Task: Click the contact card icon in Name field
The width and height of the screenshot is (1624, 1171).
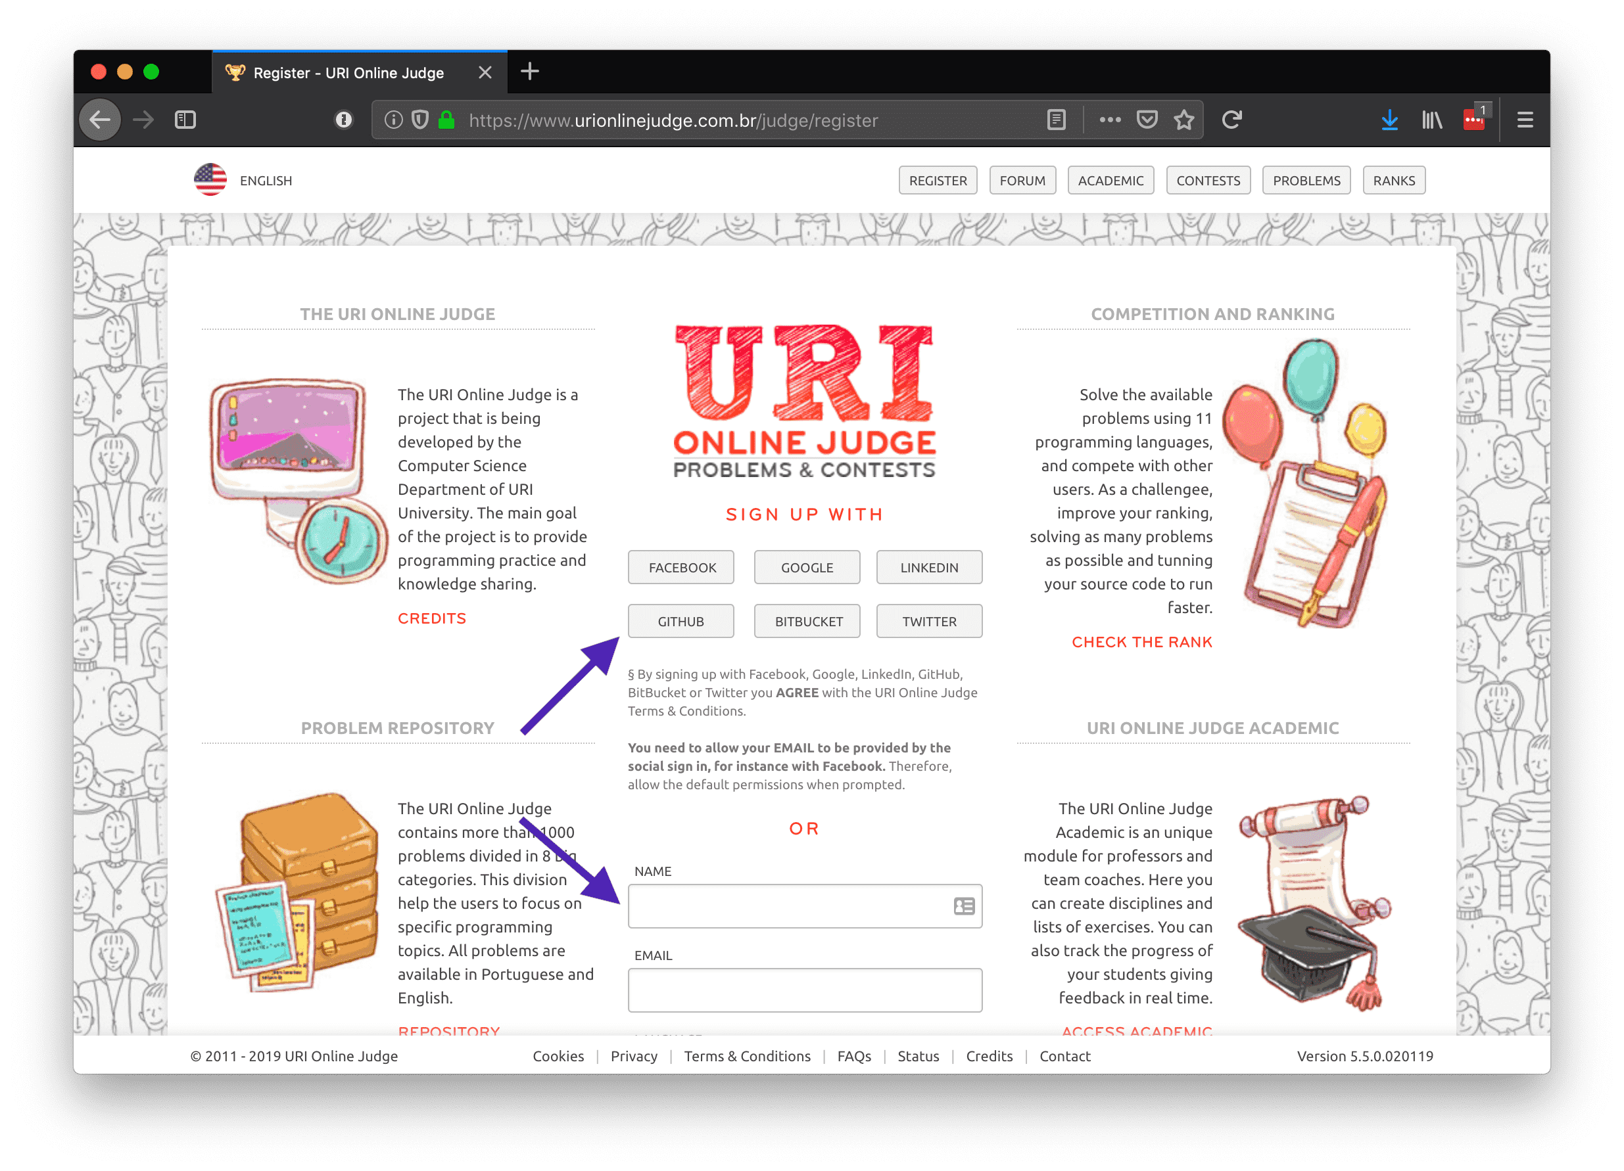Action: 964,906
